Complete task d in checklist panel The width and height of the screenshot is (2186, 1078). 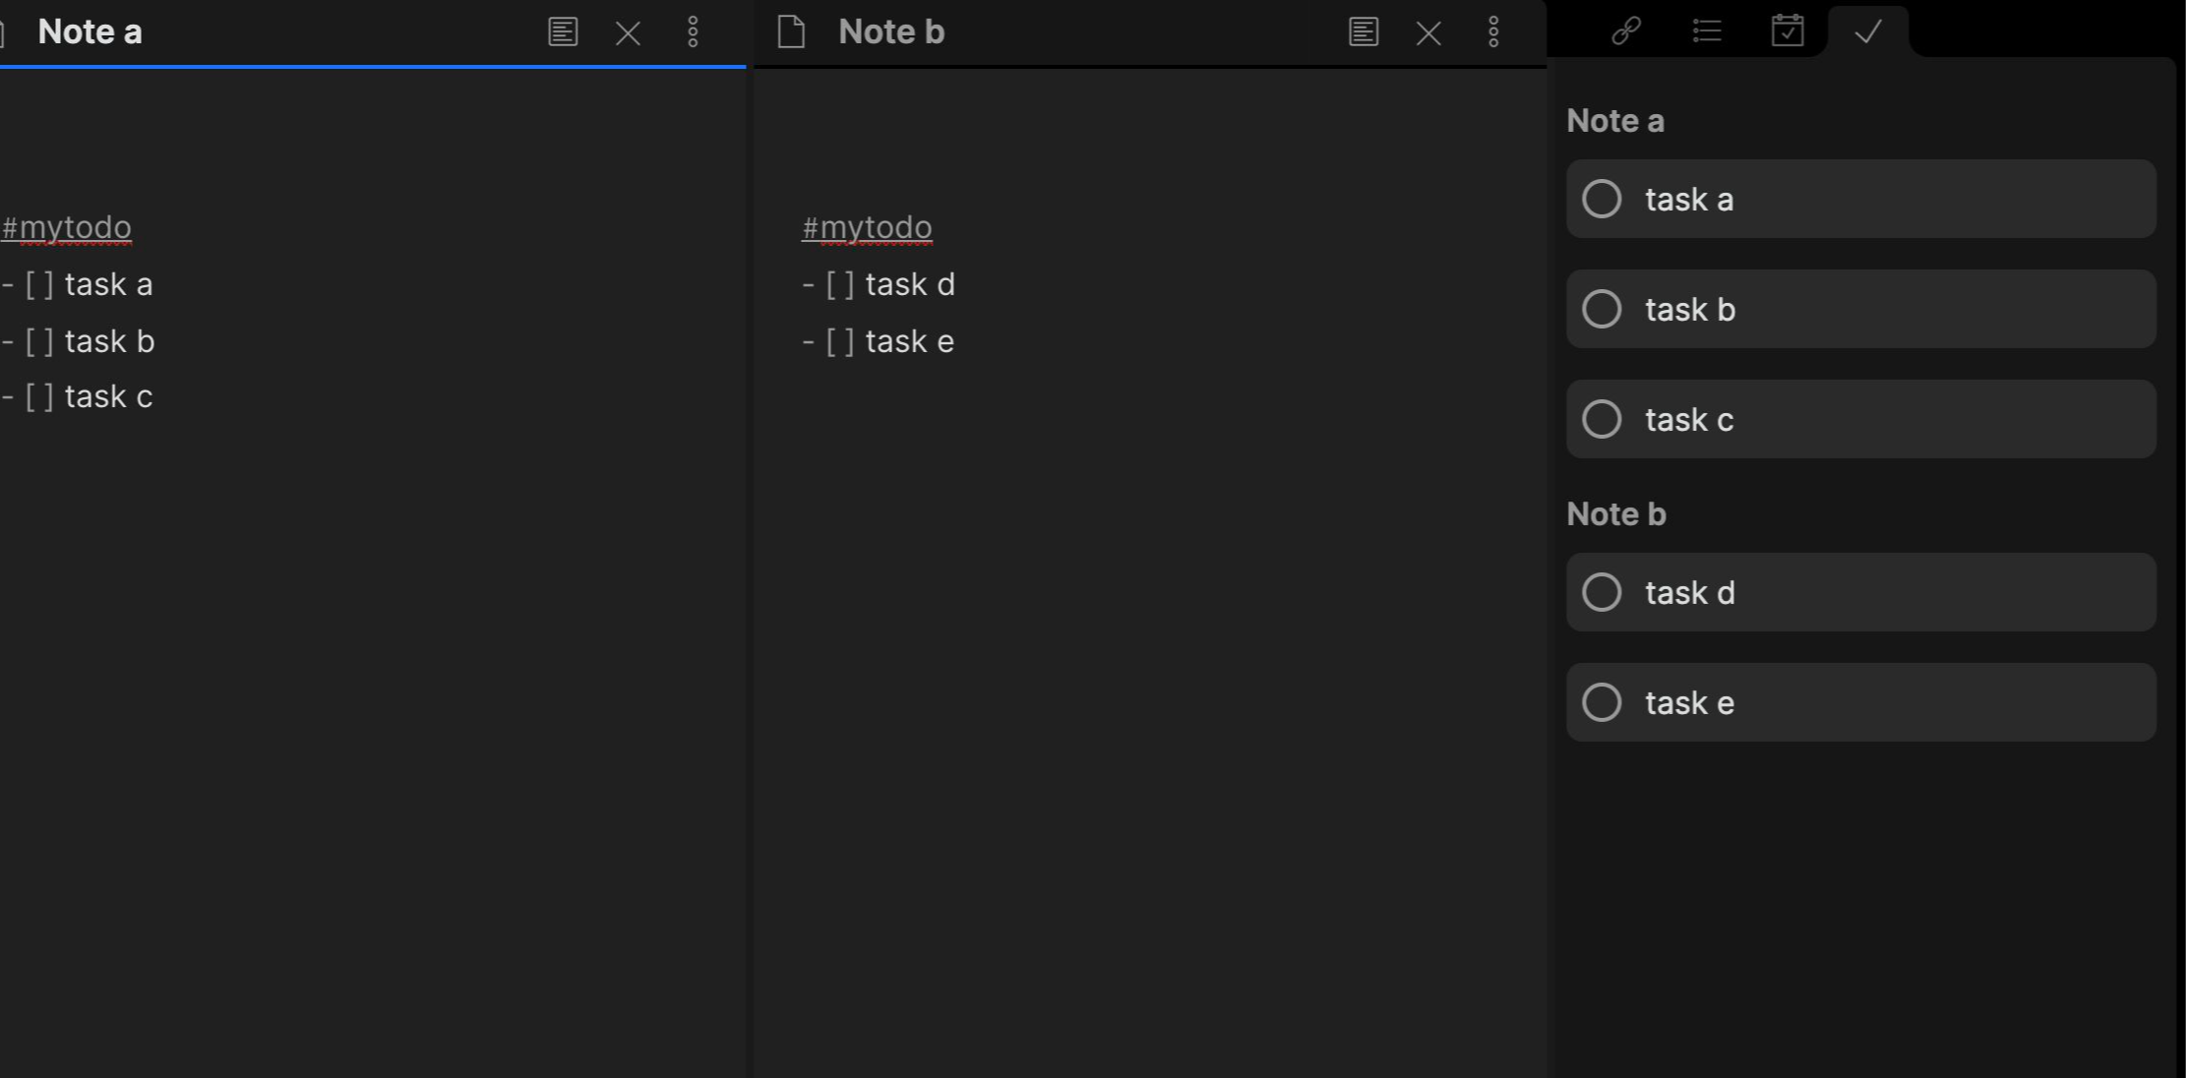(x=1602, y=592)
